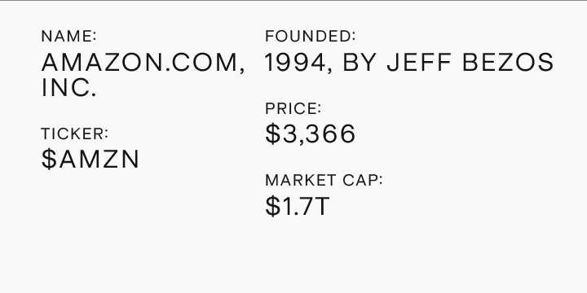Select the $1.7T market cap value
Image resolution: width=587 pixels, height=293 pixels.
pos(298,206)
